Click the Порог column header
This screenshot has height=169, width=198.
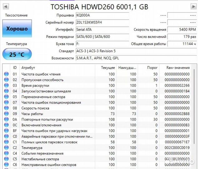[x=152, y=68]
